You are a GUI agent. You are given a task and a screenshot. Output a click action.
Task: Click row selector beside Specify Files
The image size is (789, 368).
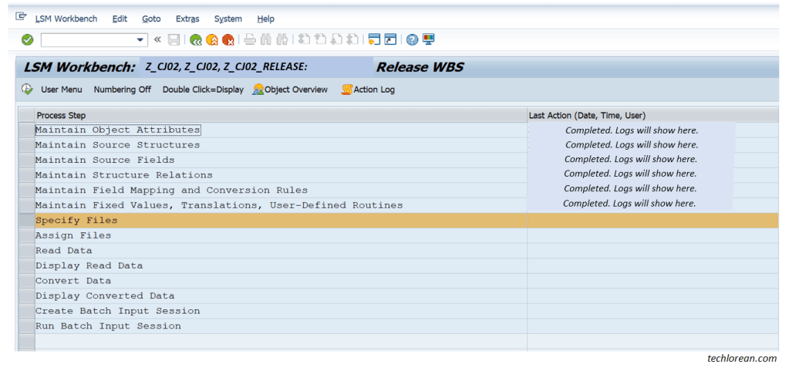[x=27, y=221]
